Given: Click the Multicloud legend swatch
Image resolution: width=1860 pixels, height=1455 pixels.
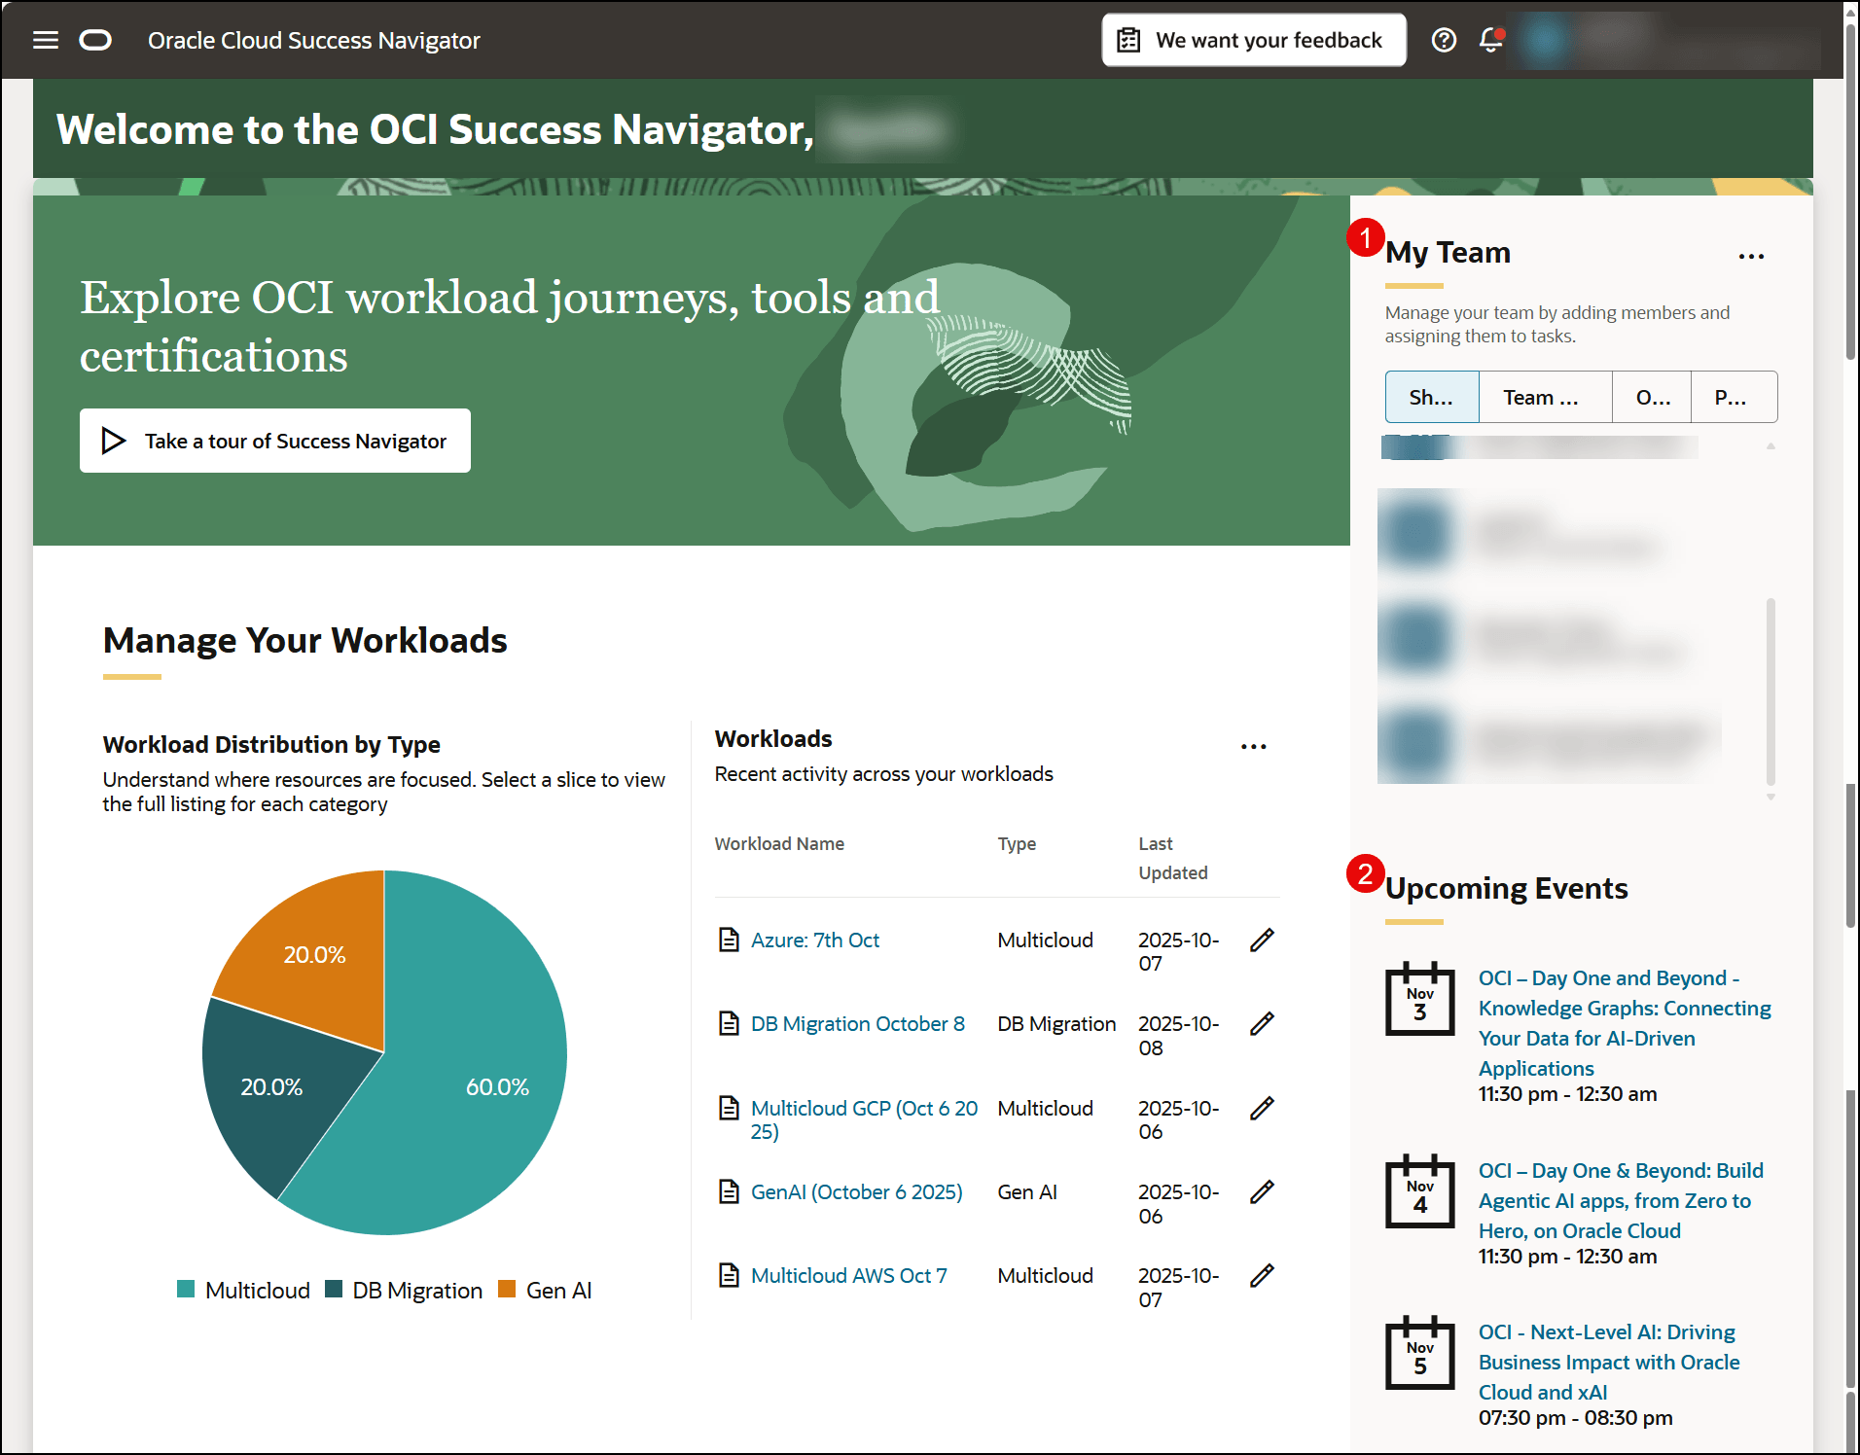Looking at the screenshot, I should [186, 1289].
